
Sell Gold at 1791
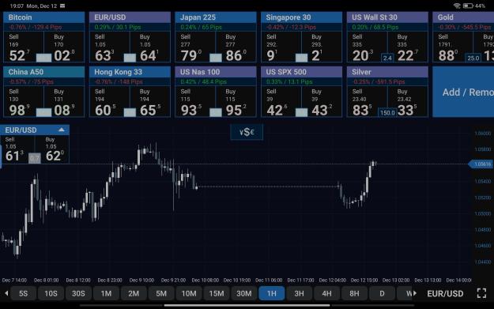(453, 47)
